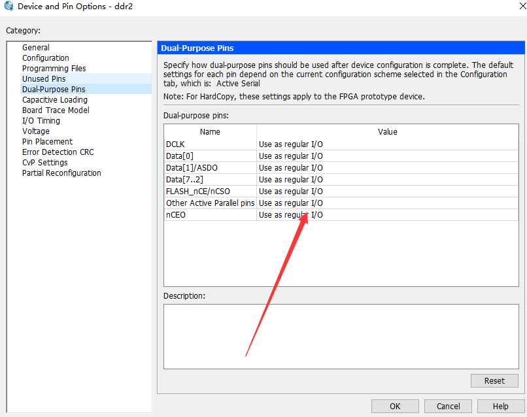Select "Pin Placement" in the category list
This screenshot has height=417, width=527.
(x=47, y=141)
